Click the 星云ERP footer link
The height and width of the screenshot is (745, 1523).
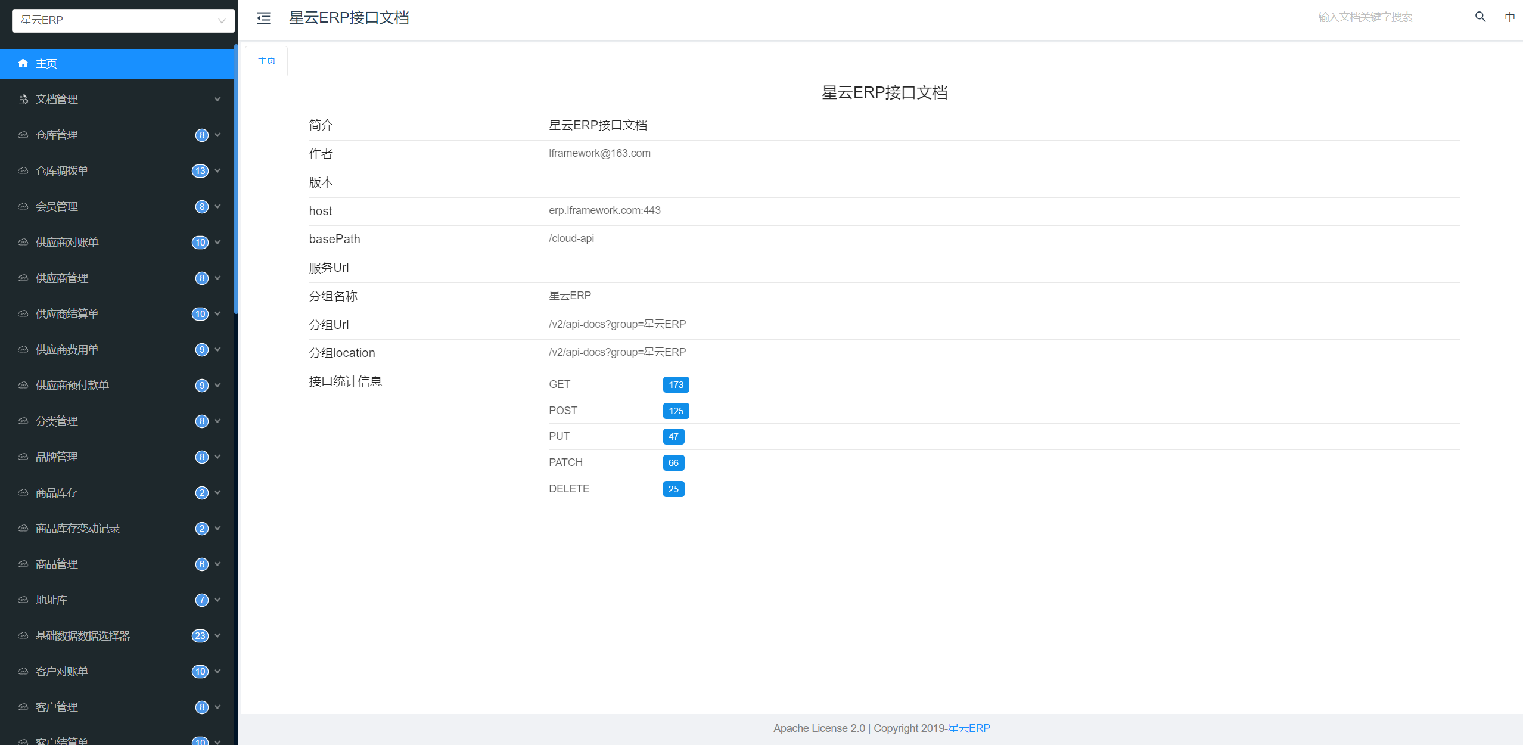(x=969, y=728)
